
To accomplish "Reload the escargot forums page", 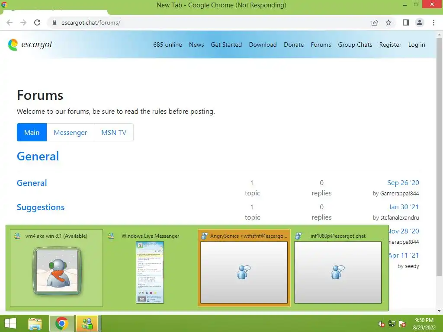I will tap(37, 22).
